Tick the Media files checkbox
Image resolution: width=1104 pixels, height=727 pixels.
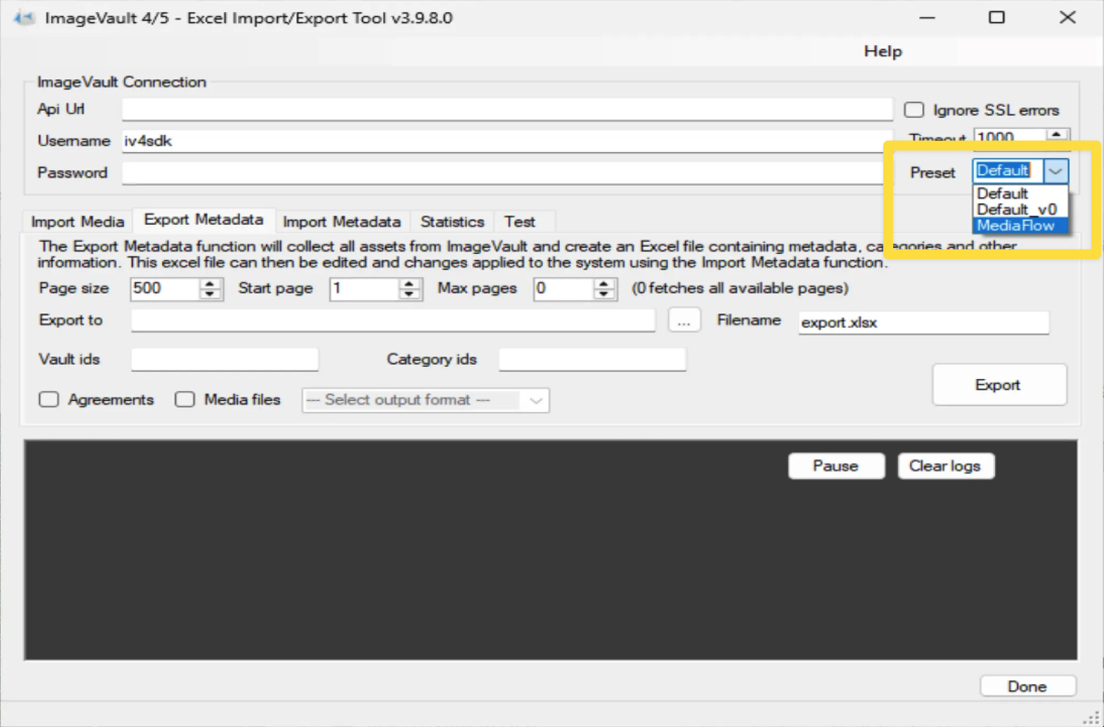click(185, 400)
